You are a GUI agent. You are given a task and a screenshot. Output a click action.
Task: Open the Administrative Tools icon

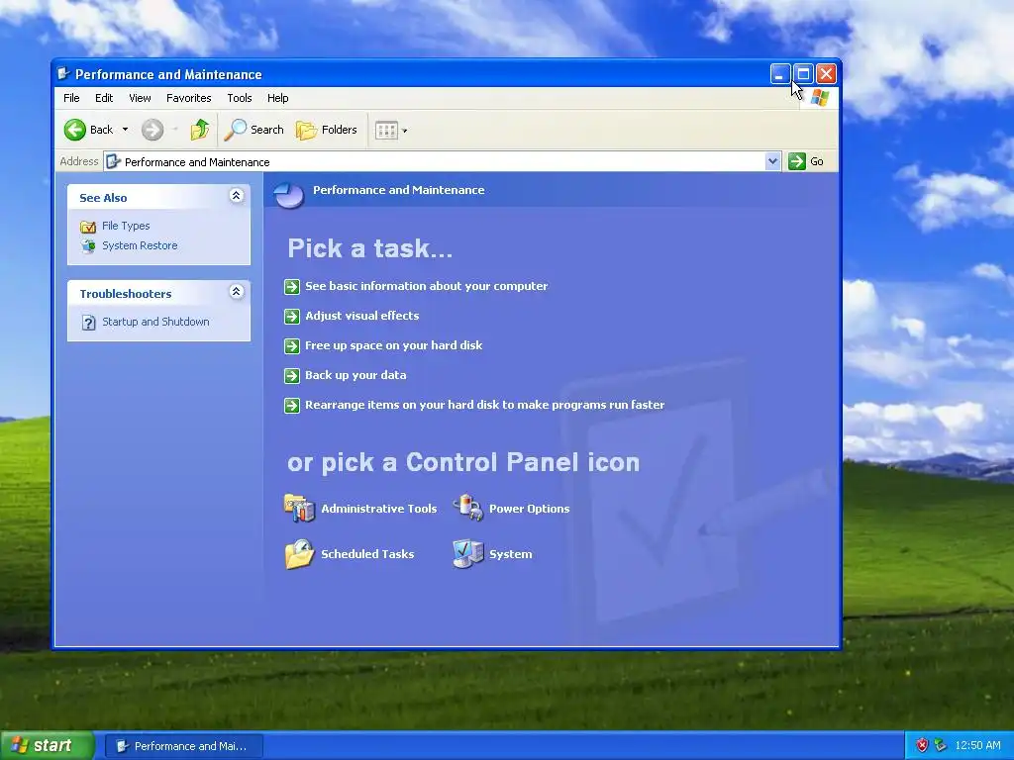pos(299,508)
